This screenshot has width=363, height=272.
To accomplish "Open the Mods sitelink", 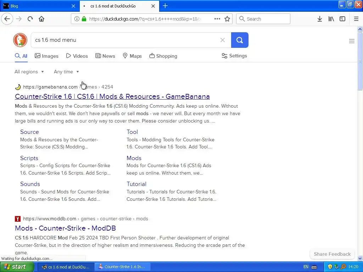I will point(134,158).
